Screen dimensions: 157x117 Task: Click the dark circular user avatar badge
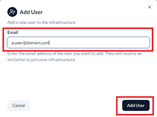coord(12,12)
